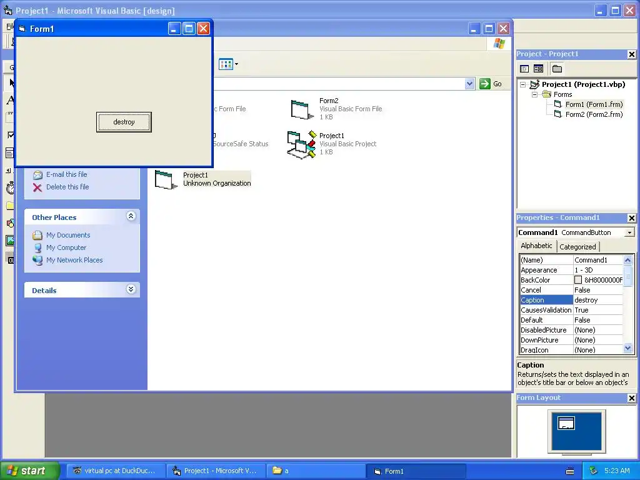Click the My Documents folder icon

click(37, 235)
